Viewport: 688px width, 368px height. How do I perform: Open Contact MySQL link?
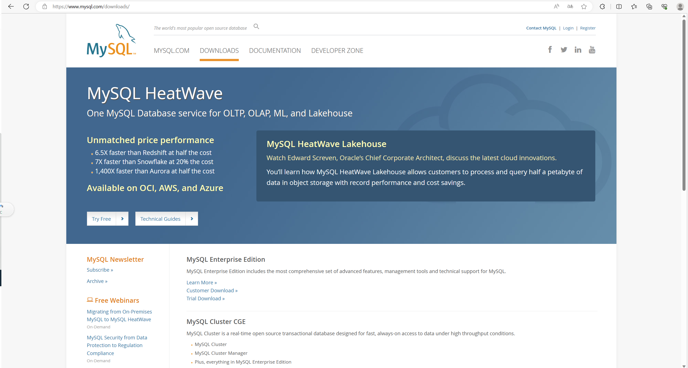pos(541,28)
